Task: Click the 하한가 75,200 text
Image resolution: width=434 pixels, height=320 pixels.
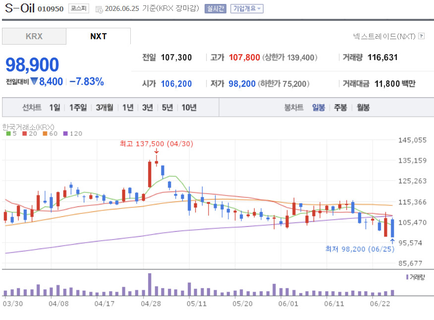Action: [284, 84]
